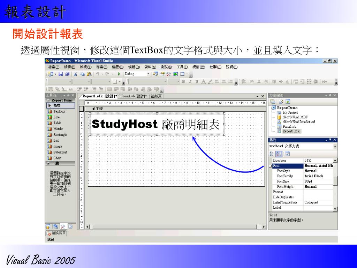
Task: Open the Debug configuration dropdown
Action: click(x=148, y=74)
